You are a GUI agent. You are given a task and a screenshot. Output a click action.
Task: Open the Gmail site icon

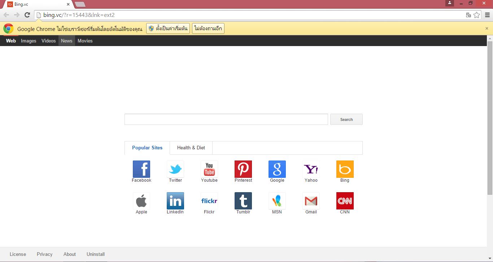pos(311,201)
